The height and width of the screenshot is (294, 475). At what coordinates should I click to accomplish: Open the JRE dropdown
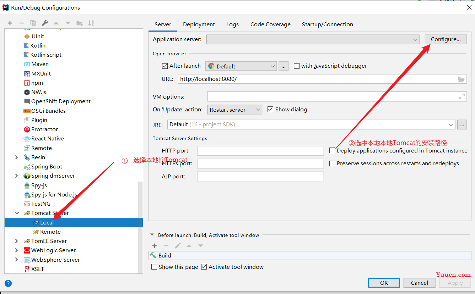click(x=311, y=124)
